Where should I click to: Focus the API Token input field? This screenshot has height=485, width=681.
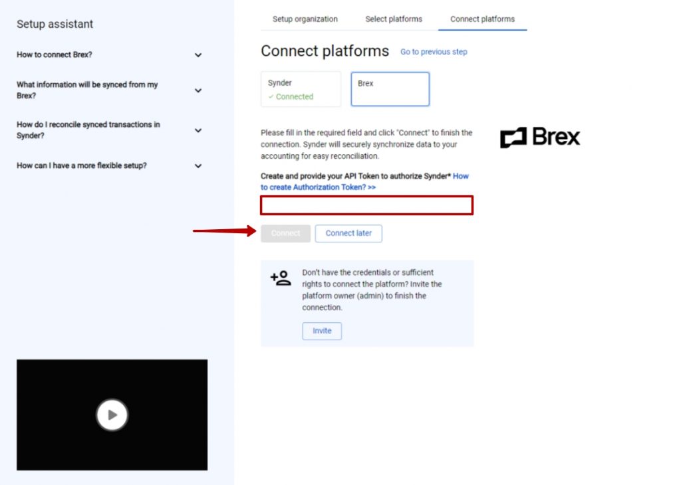coord(366,205)
